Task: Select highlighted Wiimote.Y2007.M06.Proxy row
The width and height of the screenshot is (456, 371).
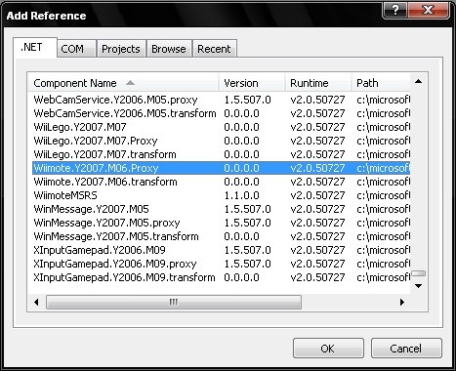Action: tap(221, 168)
